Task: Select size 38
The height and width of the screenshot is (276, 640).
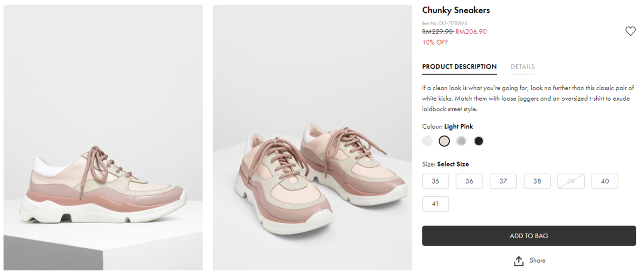Action: click(x=537, y=181)
